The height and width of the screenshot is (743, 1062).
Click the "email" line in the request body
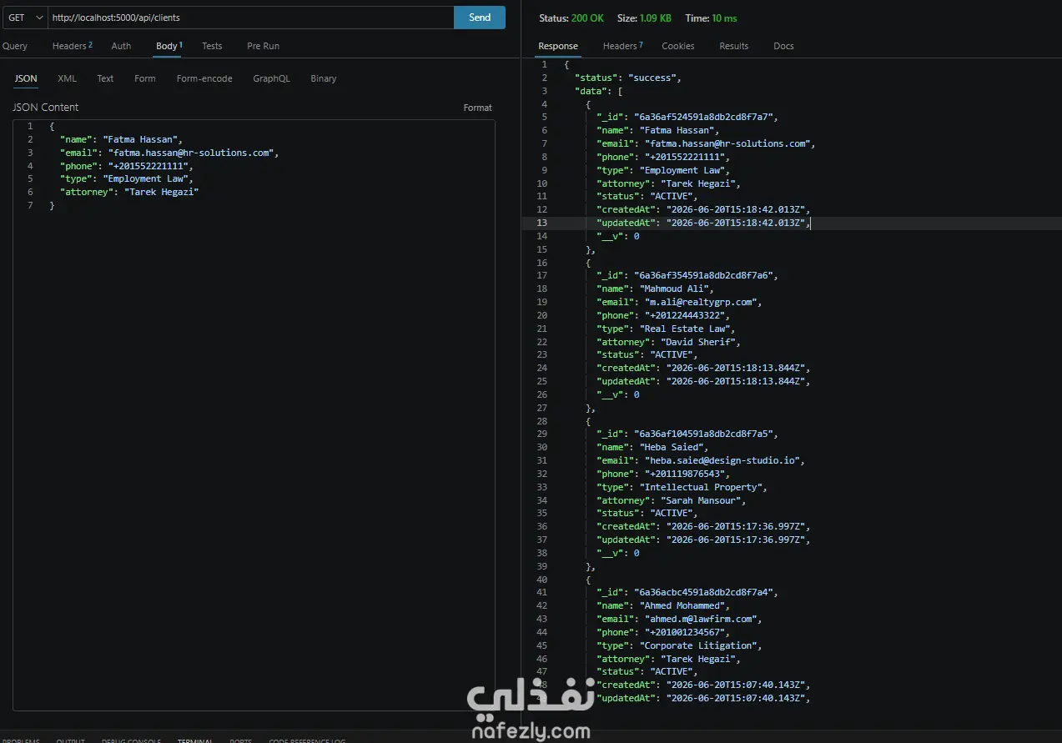[x=169, y=153]
